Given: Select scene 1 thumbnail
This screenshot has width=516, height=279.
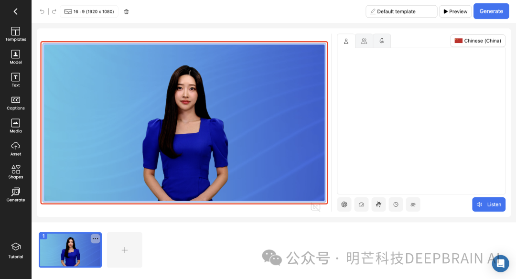Looking at the screenshot, I should tap(70, 250).
